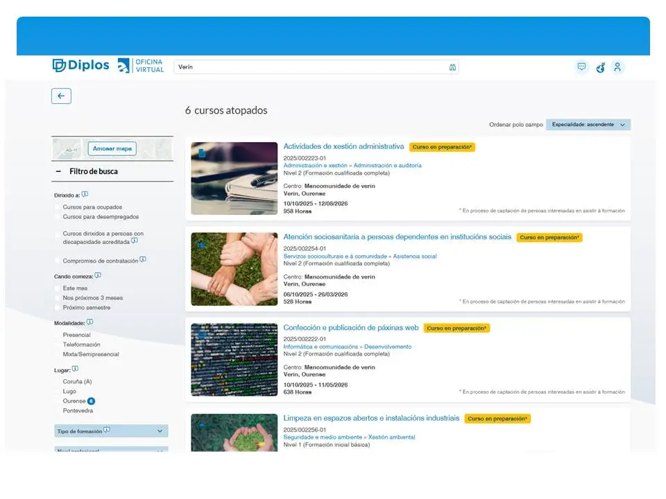The image size is (666, 499).
Task: Open the chat messages icon
Action: pos(581,67)
